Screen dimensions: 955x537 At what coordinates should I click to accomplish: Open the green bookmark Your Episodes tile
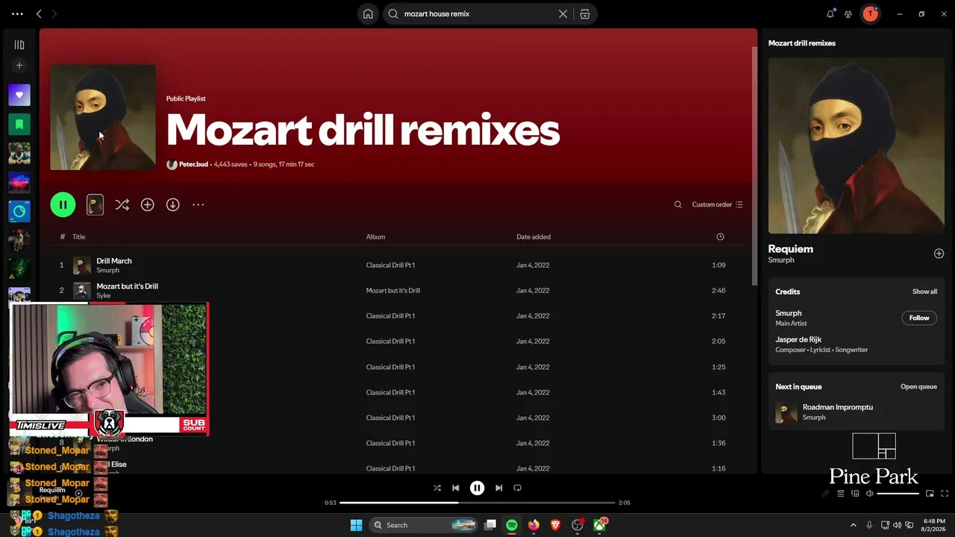coord(19,124)
